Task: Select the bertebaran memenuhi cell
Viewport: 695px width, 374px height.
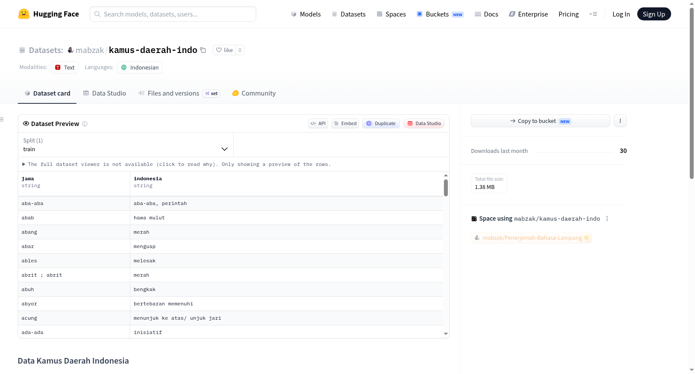Action: pyautogui.click(x=286, y=304)
